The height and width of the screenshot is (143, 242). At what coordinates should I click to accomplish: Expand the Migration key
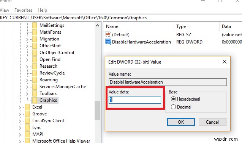tap(27, 39)
